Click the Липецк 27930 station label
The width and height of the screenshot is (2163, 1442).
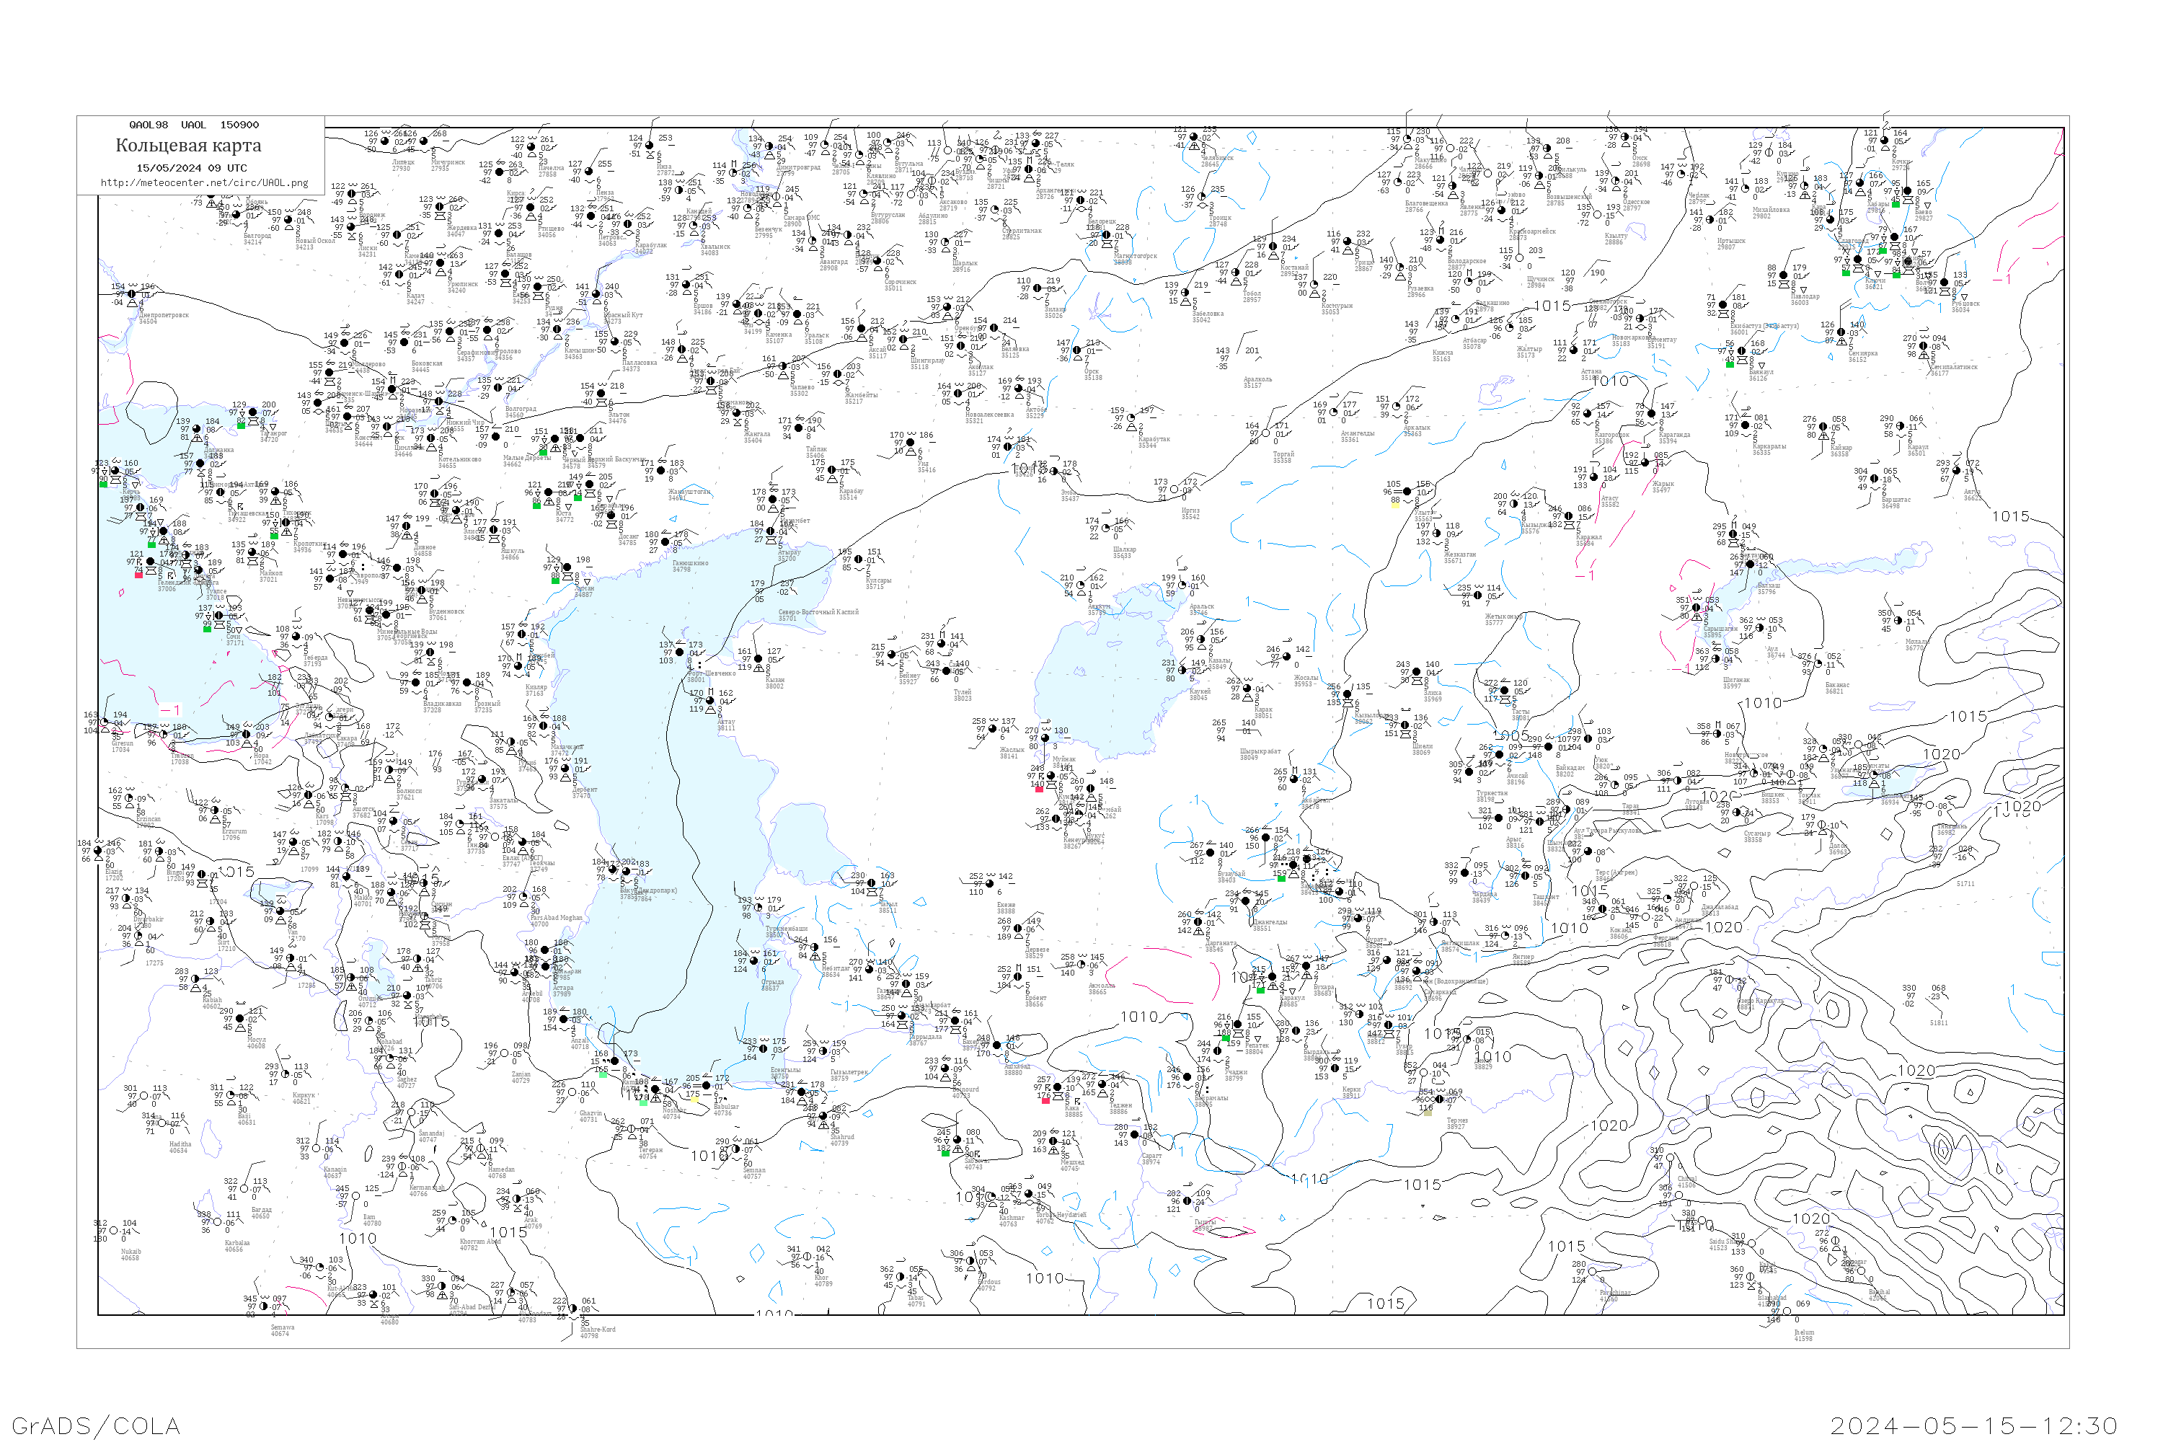[x=403, y=164]
